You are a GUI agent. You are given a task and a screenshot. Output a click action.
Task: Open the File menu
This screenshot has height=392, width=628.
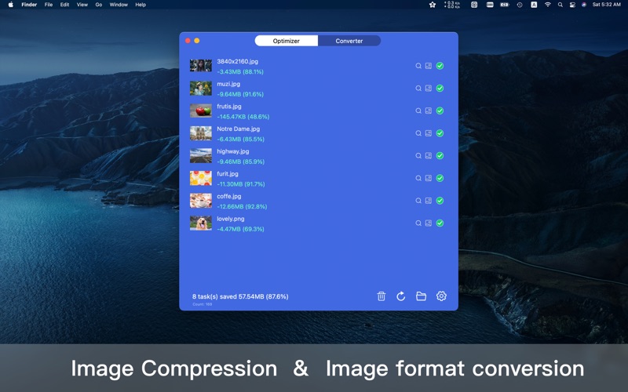pos(49,5)
